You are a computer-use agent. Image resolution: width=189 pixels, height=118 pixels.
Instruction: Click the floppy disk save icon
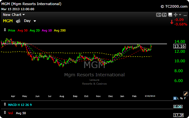170,15
